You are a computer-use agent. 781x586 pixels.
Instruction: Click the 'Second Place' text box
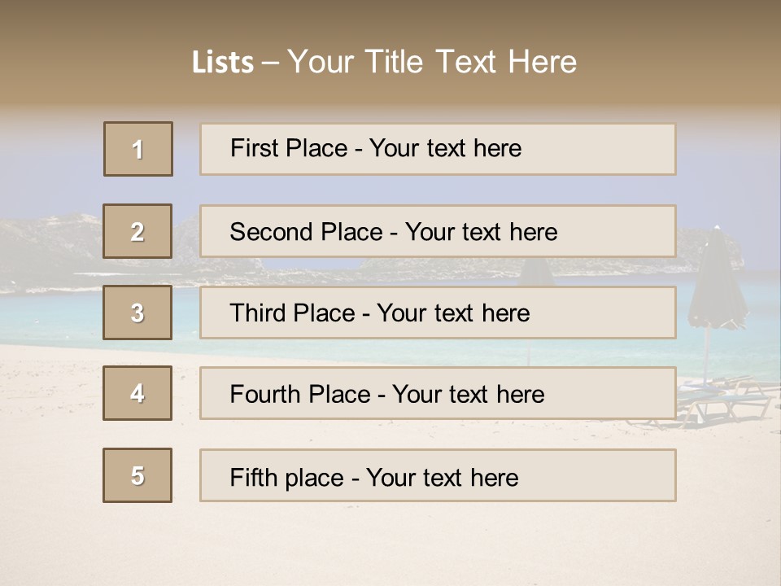pos(438,231)
